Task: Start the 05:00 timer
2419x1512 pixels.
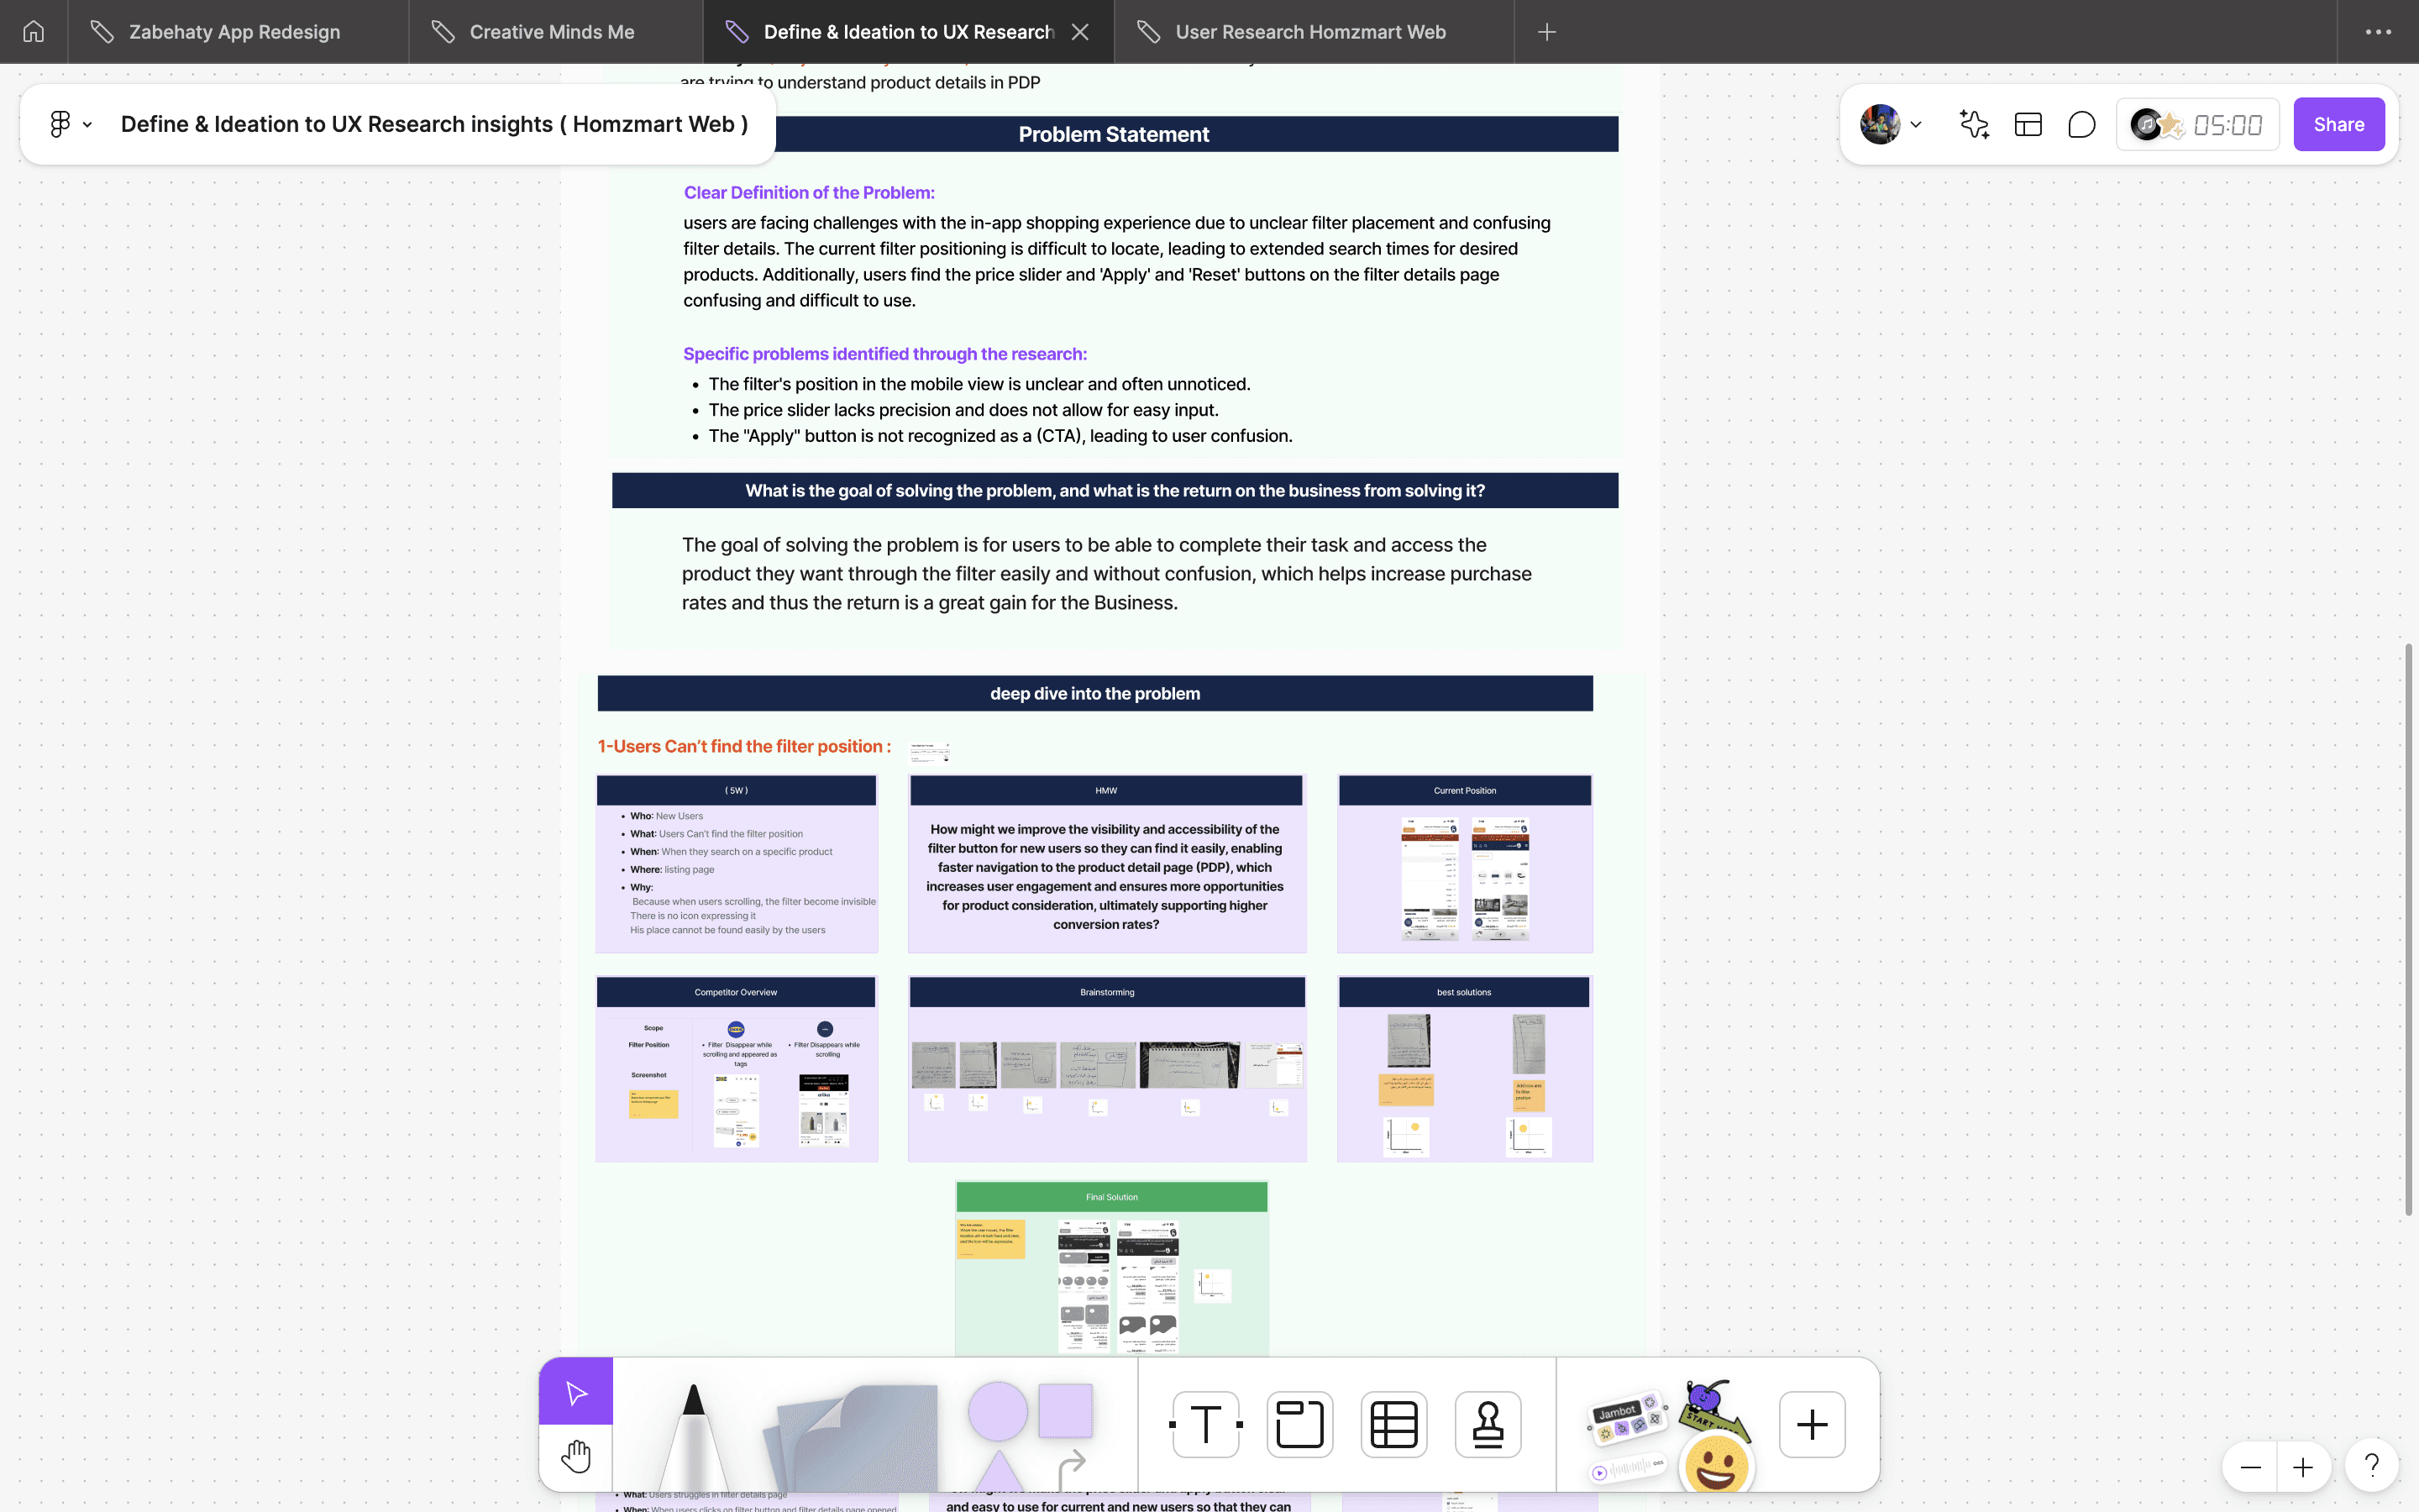Action: click(2227, 125)
